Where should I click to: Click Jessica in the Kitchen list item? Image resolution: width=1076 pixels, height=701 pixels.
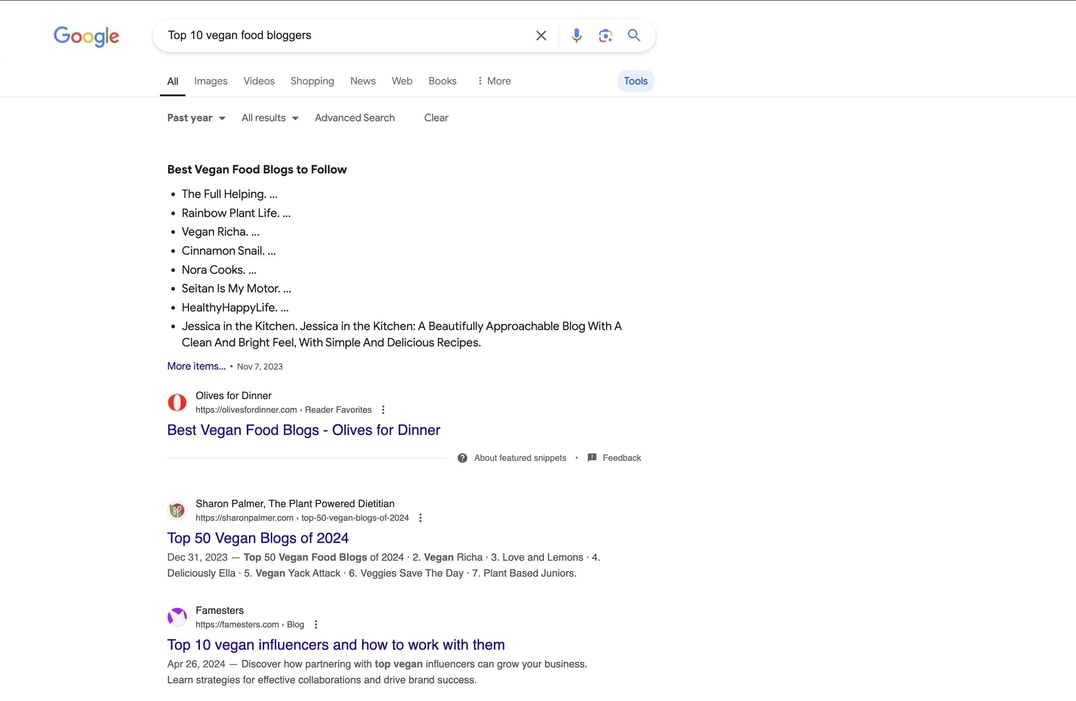coord(402,335)
